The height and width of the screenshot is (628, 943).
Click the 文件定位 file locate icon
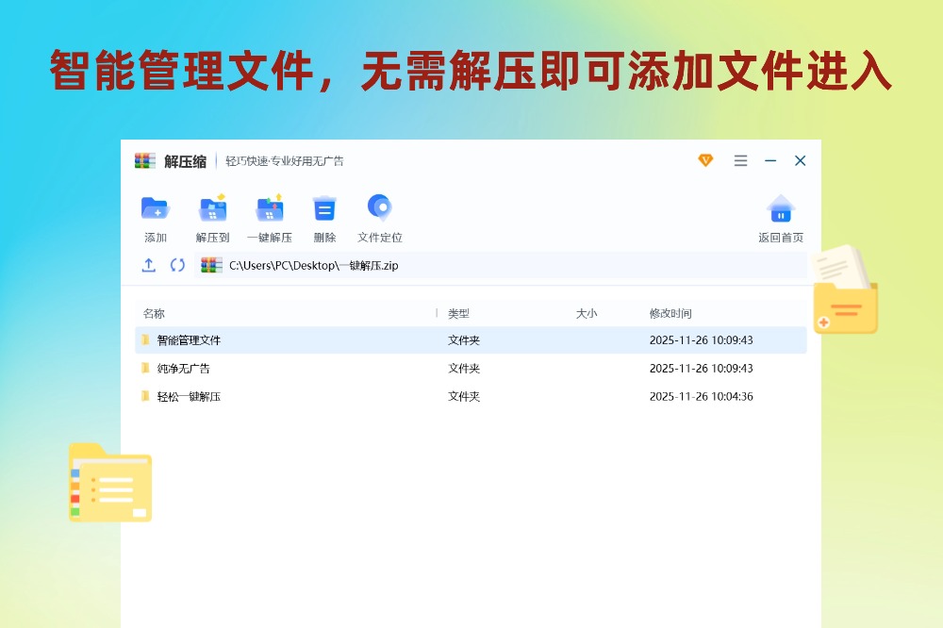point(380,208)
